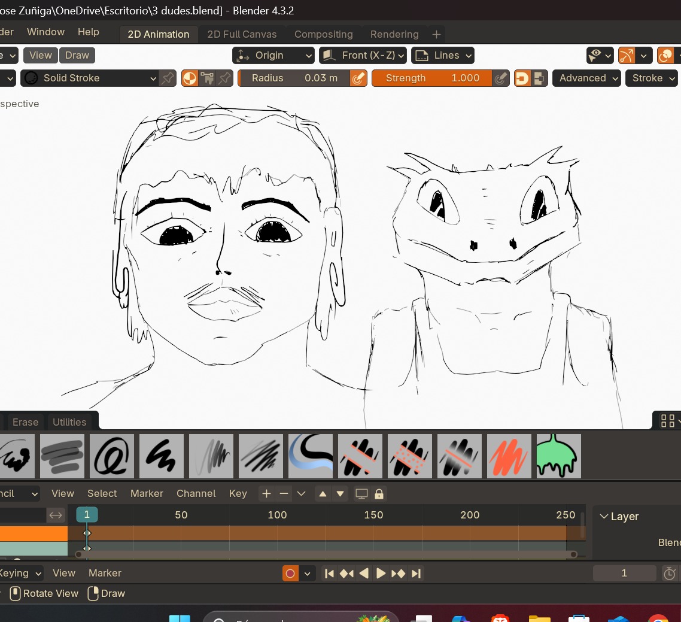Select the dark hatching pencil brush

260,456
